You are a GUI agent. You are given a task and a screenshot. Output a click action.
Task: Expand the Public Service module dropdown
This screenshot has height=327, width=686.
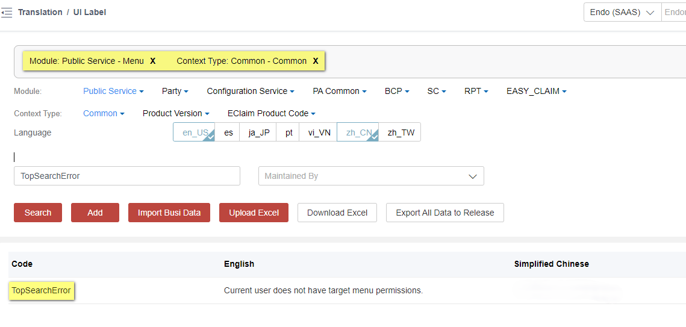click(x=113, y=91)
